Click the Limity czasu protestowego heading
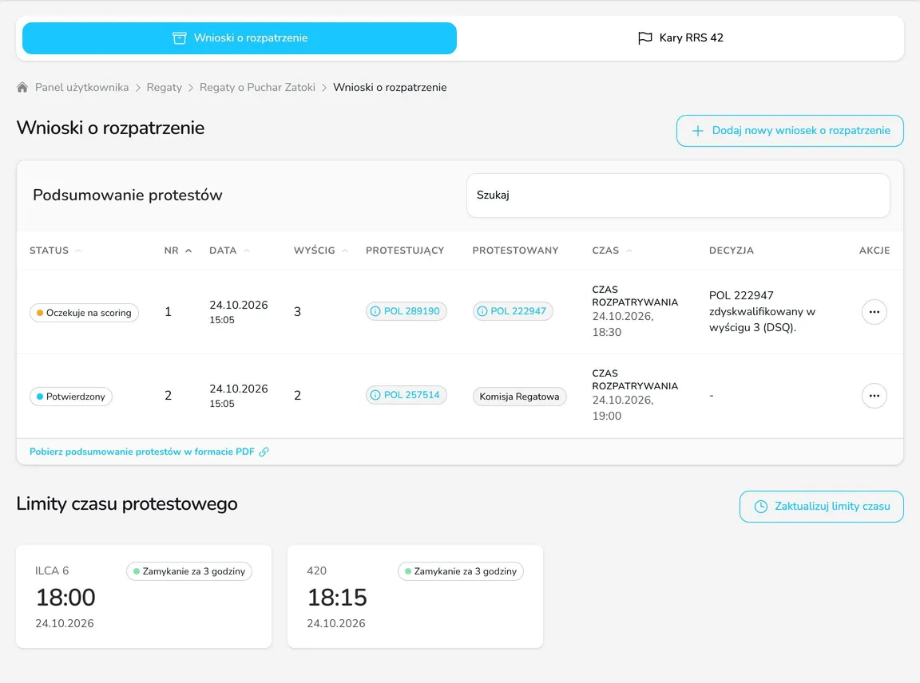920x683 pixels. (127, 504)
